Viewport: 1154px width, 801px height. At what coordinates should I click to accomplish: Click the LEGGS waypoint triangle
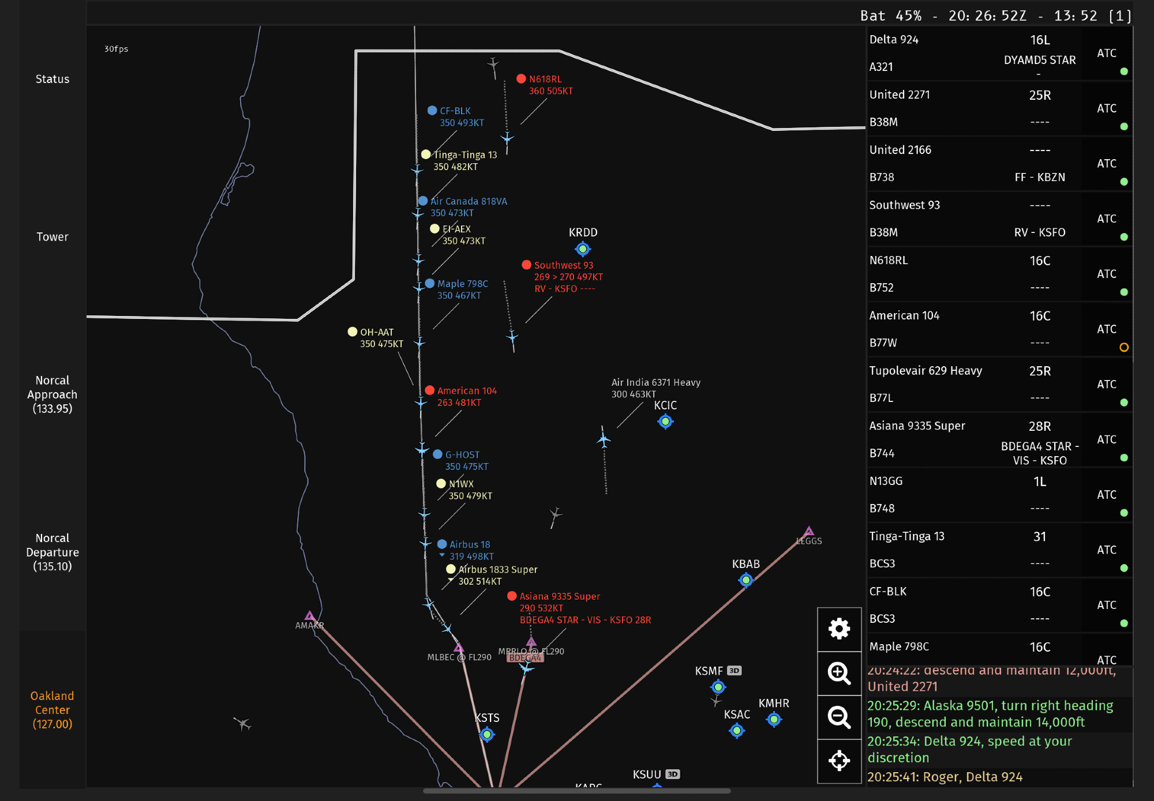coord(809,531)
